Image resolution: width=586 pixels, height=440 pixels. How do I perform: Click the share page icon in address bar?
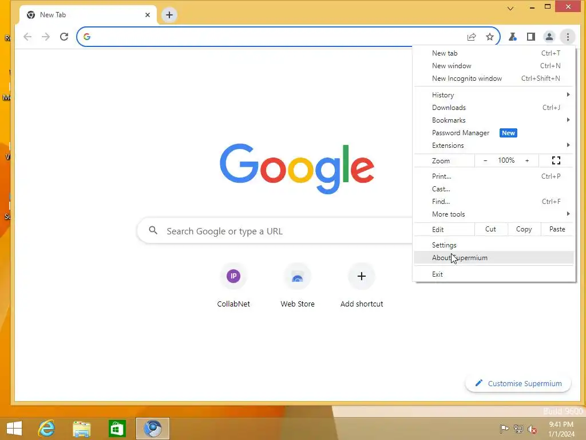tap(472, 37)
